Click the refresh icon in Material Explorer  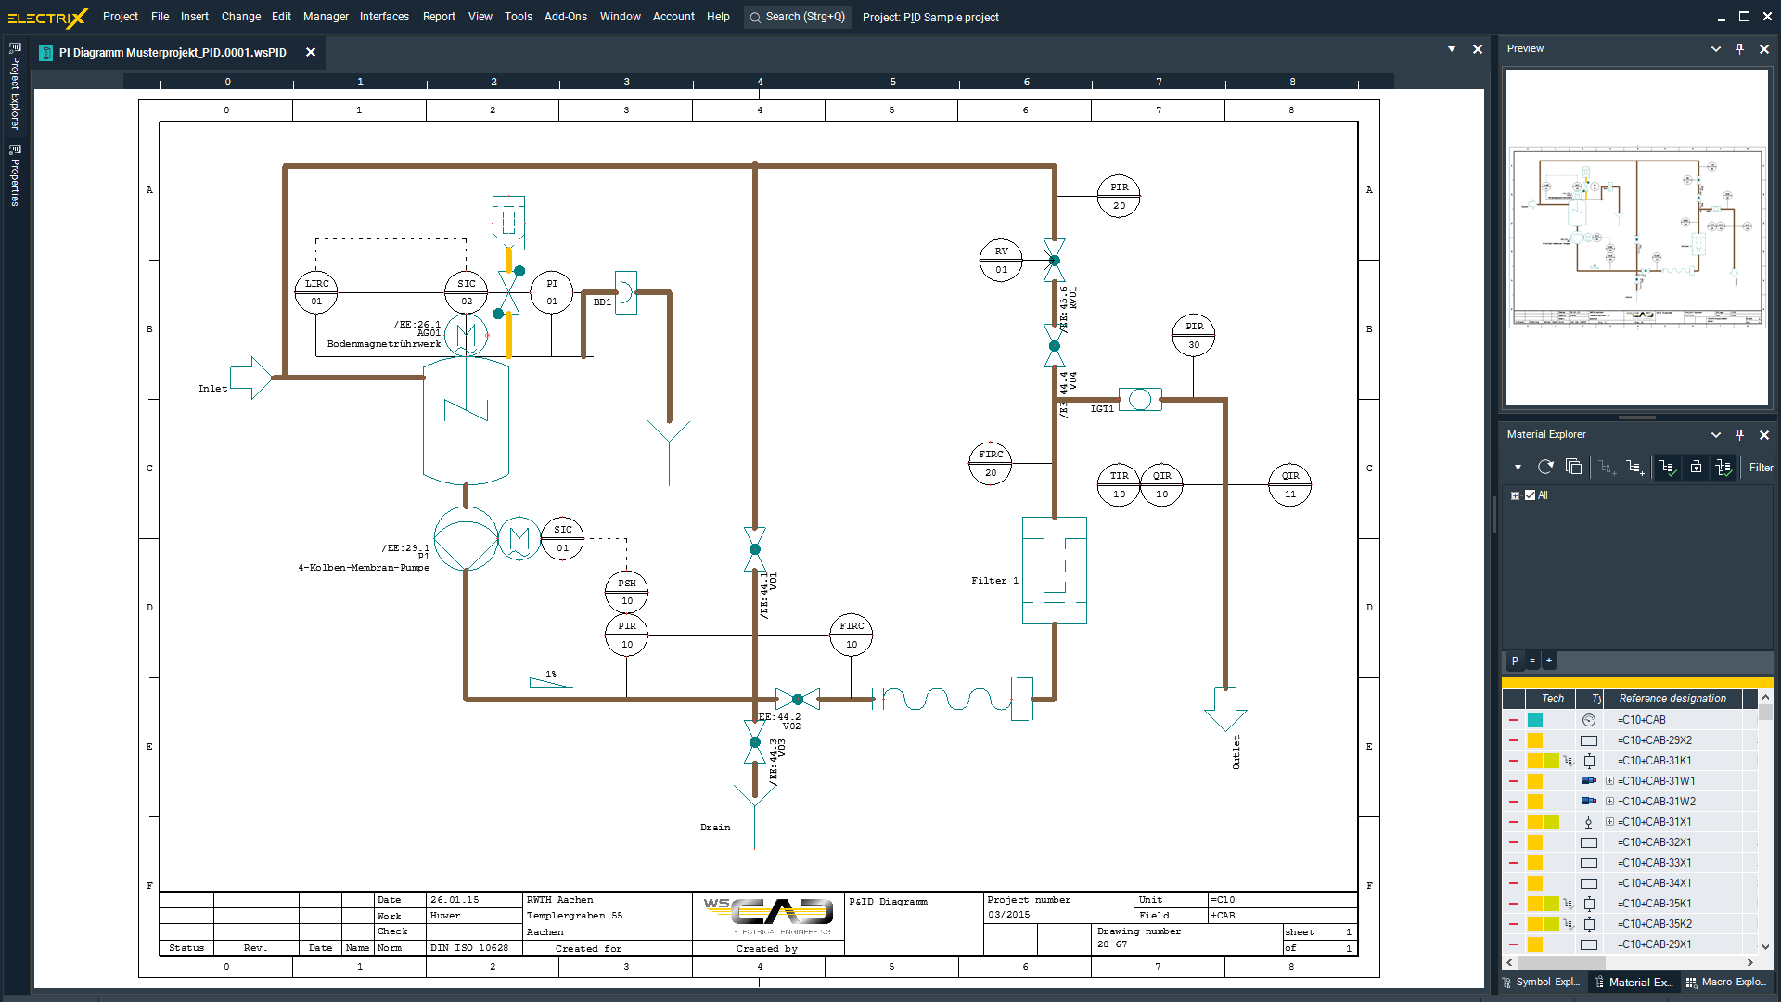point(1545,468)
